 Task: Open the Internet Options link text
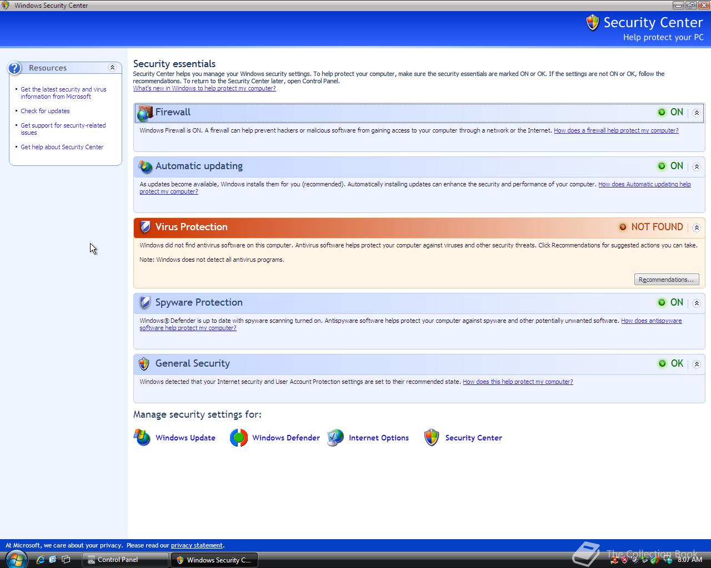click(x=379, y=438)
